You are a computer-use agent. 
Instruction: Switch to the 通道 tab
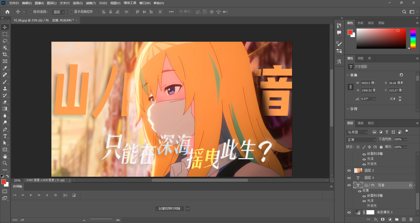(360, 123)
